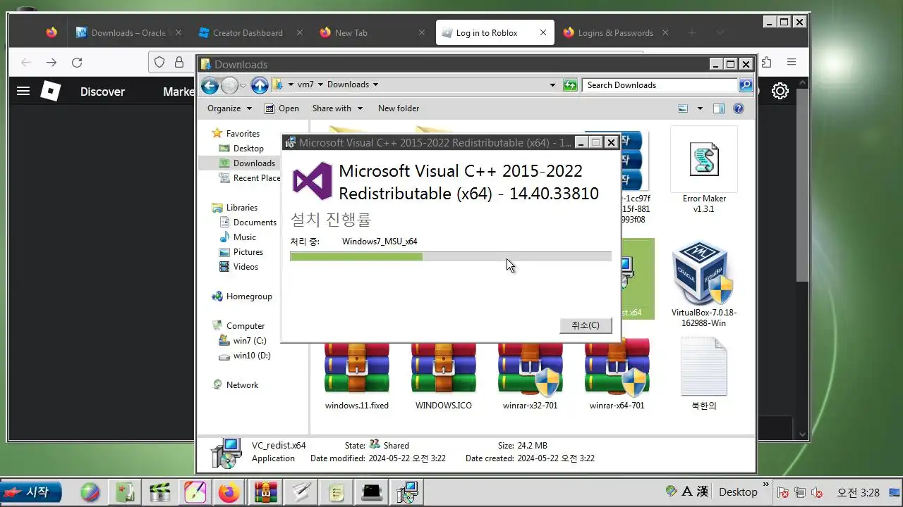
Task: Open recent pages dropdown beside navigation arrows
Action: [x=243, y=86]
